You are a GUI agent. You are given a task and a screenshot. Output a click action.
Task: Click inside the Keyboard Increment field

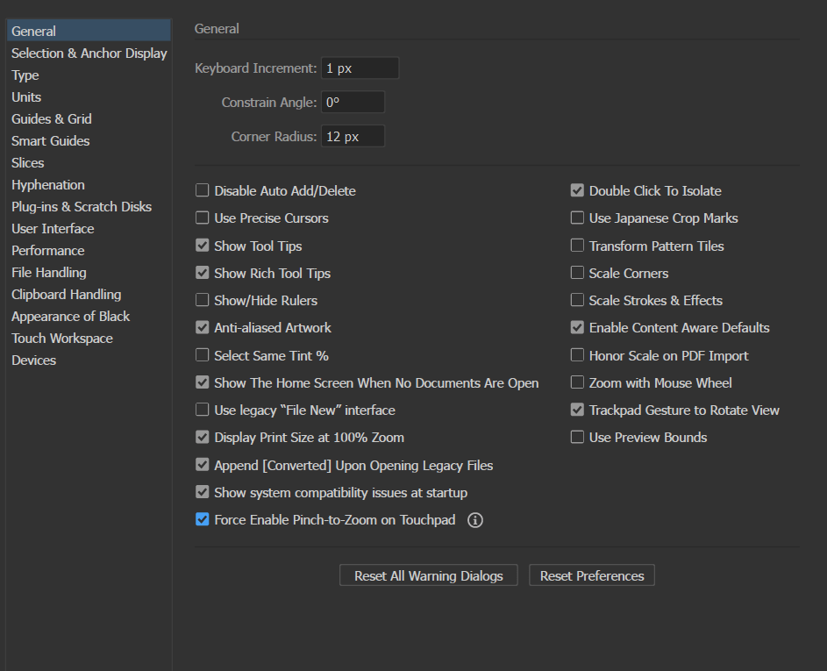[x=360, y=68]
